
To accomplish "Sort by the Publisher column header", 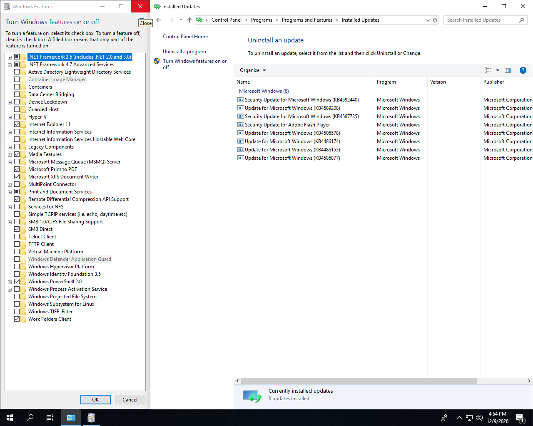I will [x=507, y=82].
